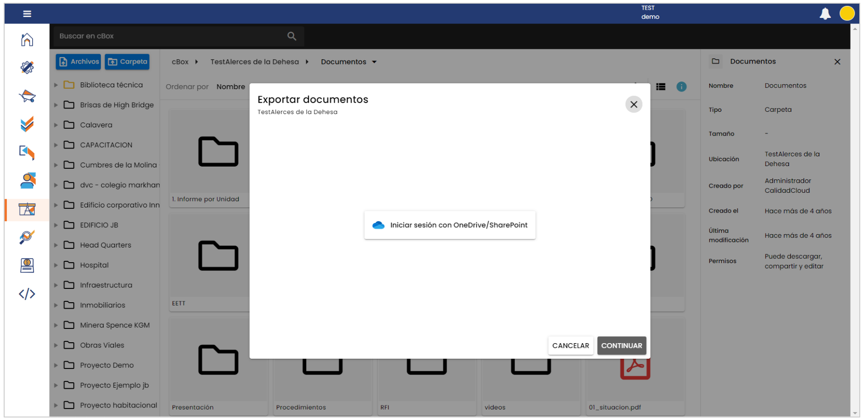Expand the CAPACITACION tree node

(56, 145)
